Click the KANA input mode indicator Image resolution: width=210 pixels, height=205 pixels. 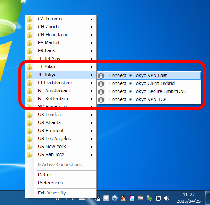[82, 199]
